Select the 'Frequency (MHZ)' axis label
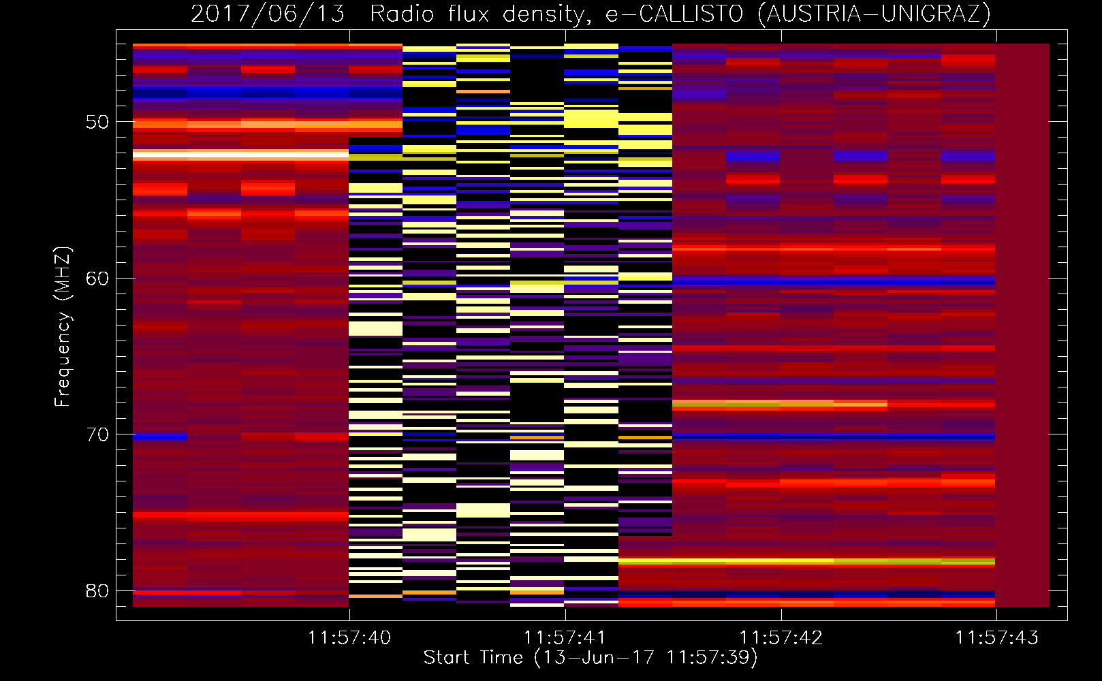Image resolution: width=1102 pixels, height=681 pixels. (x=63, y=327)
